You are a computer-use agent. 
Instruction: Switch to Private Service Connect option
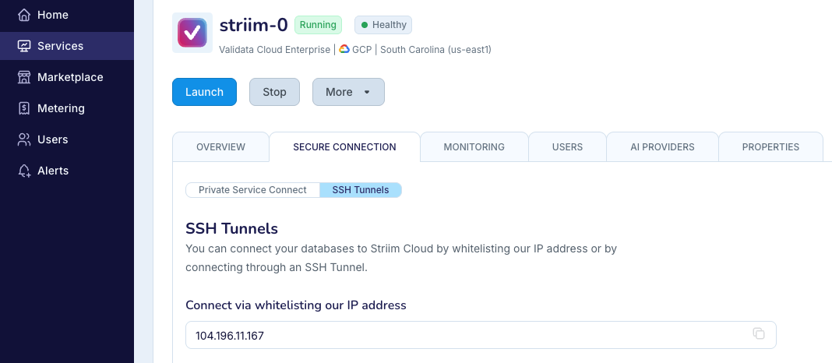click(x=252, y=190)
